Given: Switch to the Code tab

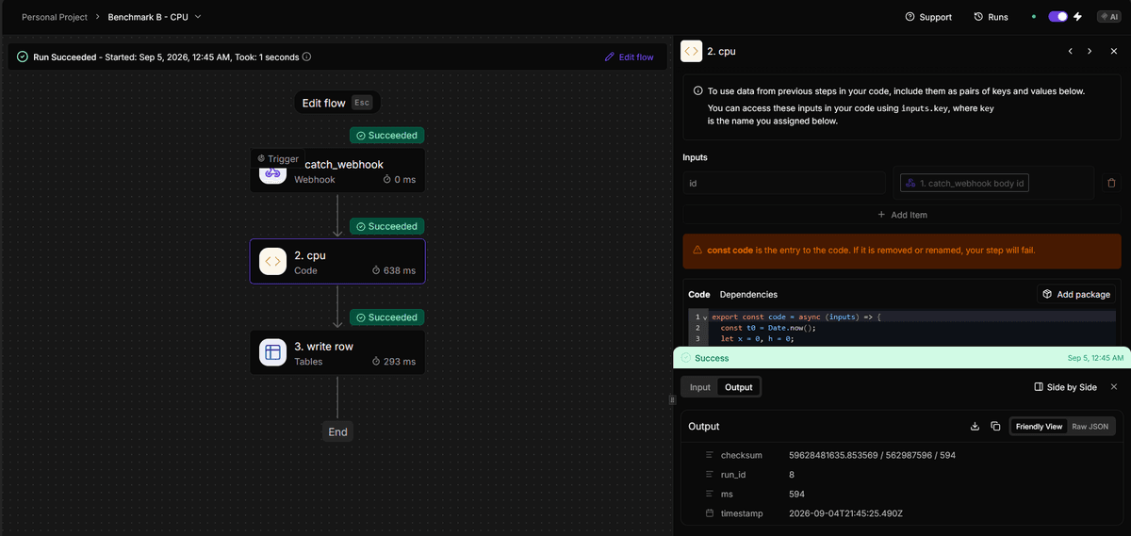Looking at the screenshot, I should (698, 295).
